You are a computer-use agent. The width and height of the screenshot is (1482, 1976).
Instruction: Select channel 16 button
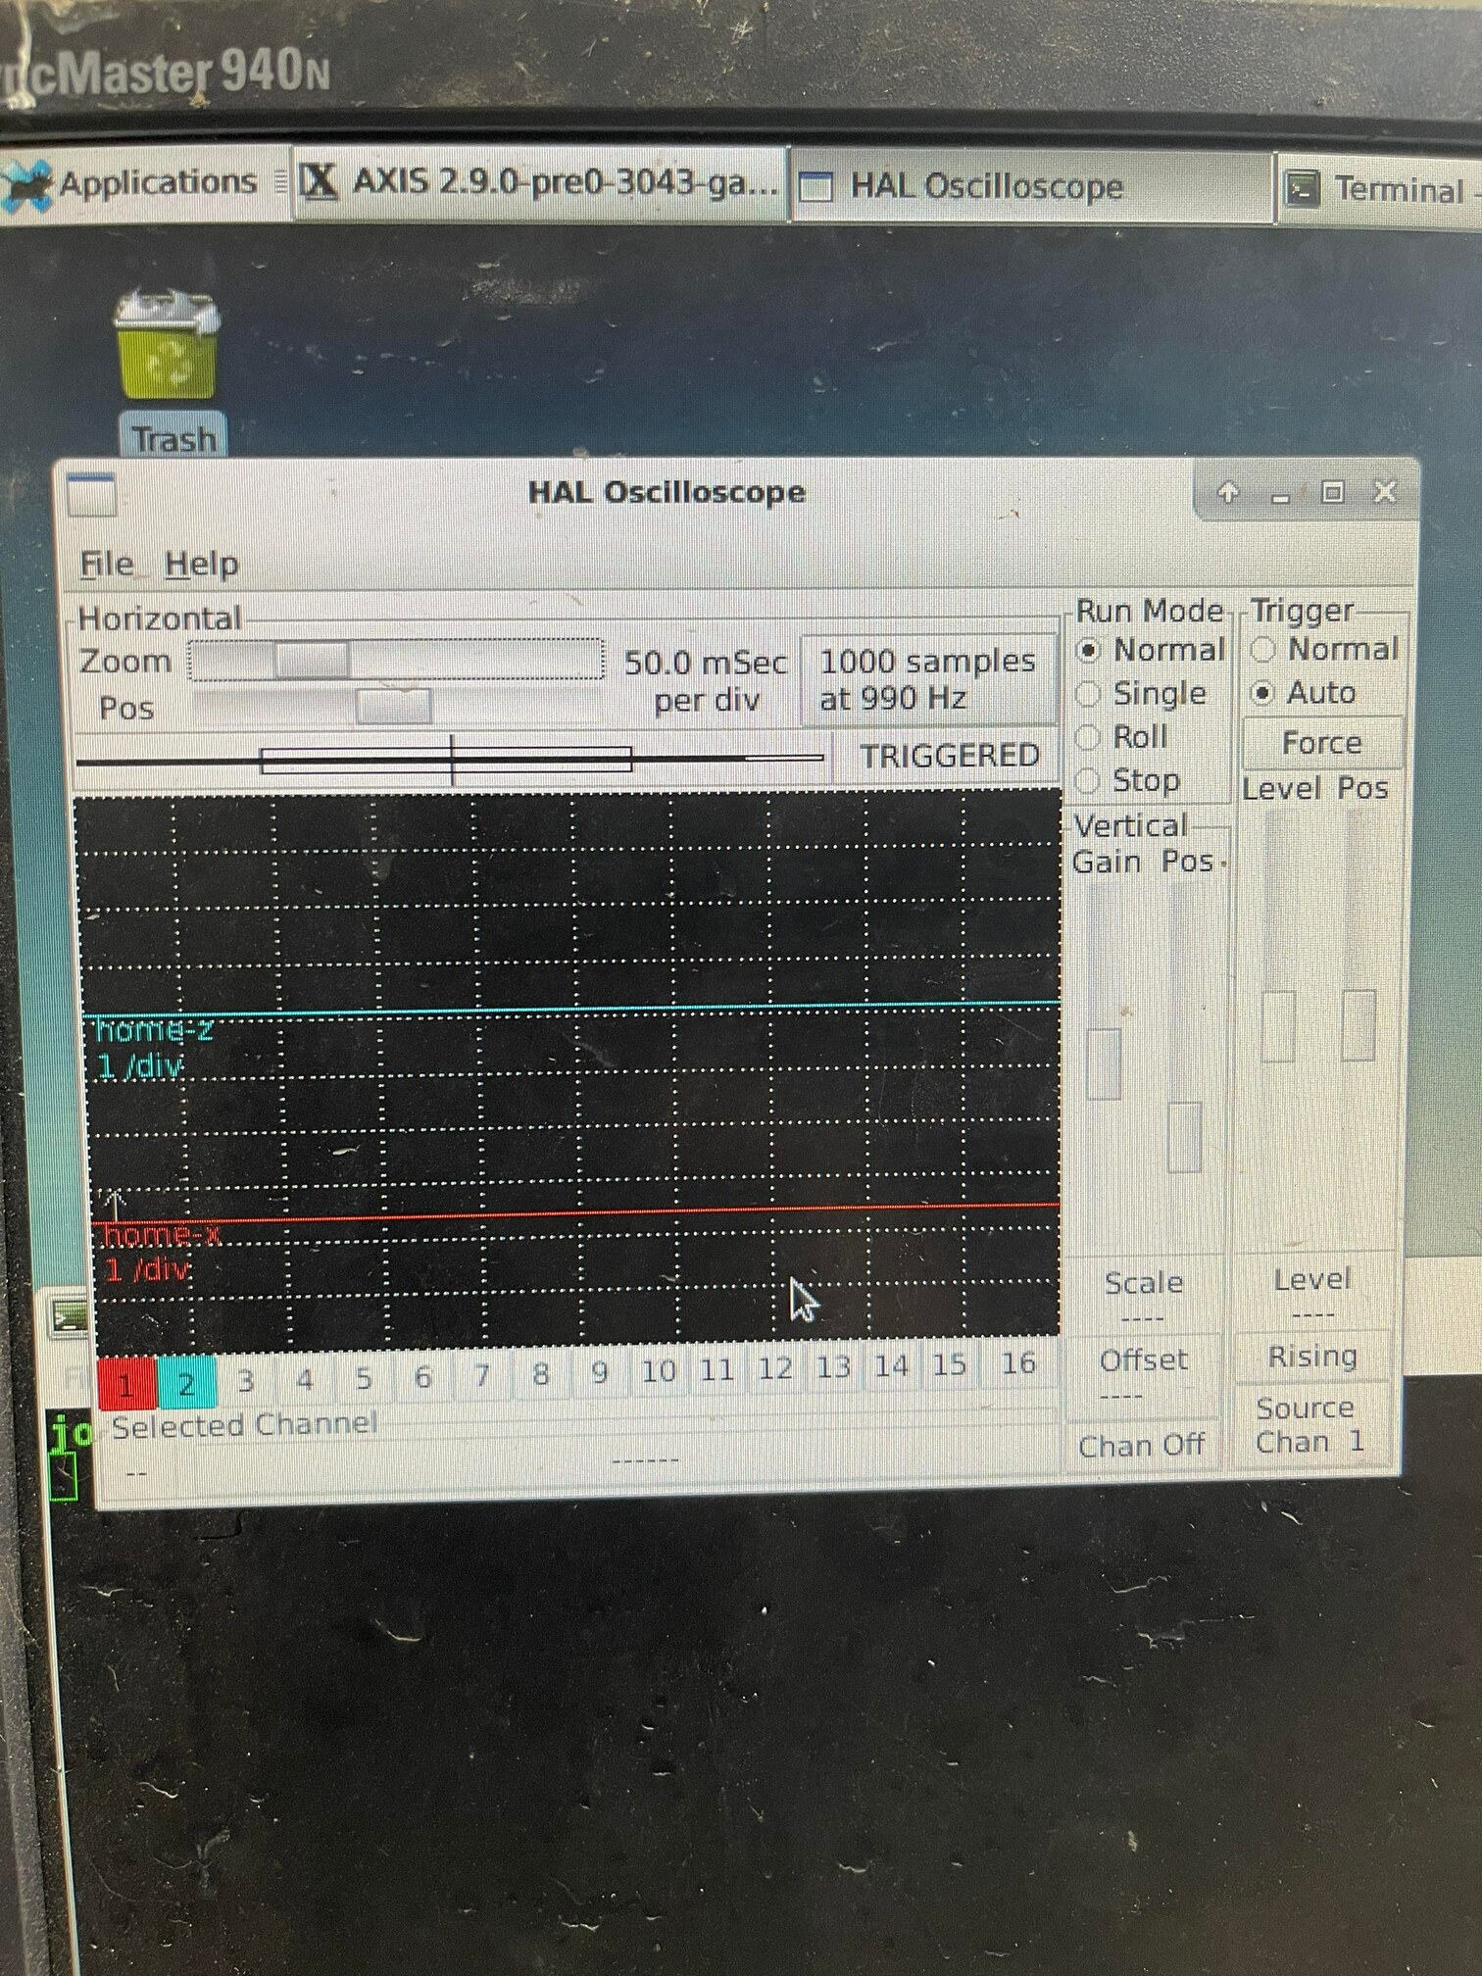pos(1017,1361)
